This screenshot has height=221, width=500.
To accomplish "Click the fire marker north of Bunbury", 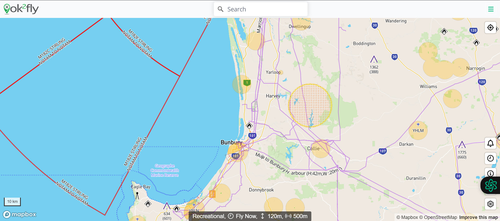I will point(249,126).
